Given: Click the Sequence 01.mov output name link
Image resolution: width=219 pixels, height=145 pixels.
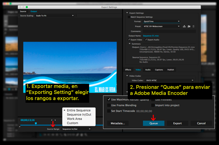Looking at the screenshot, I should [151, 36].
